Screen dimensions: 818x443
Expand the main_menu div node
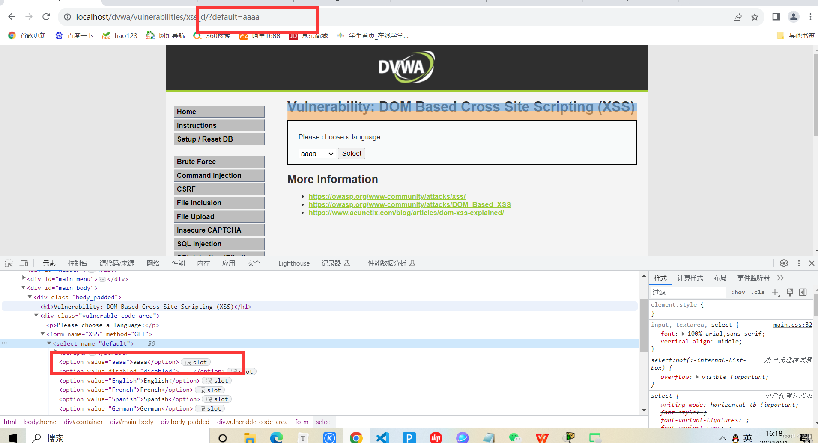[24, 278]
